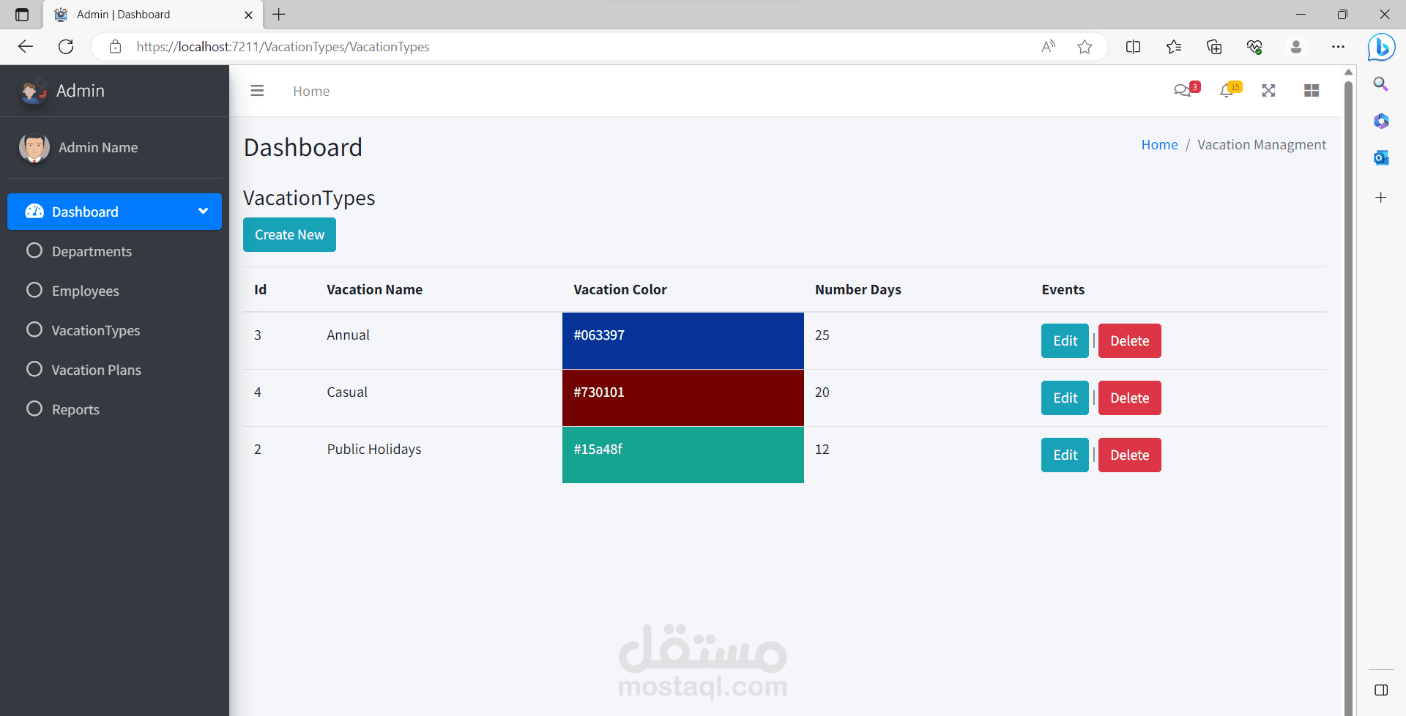Click the #063397 blue color cell
The height and width of the screenshot is (716, 1406).
point(682,340)
